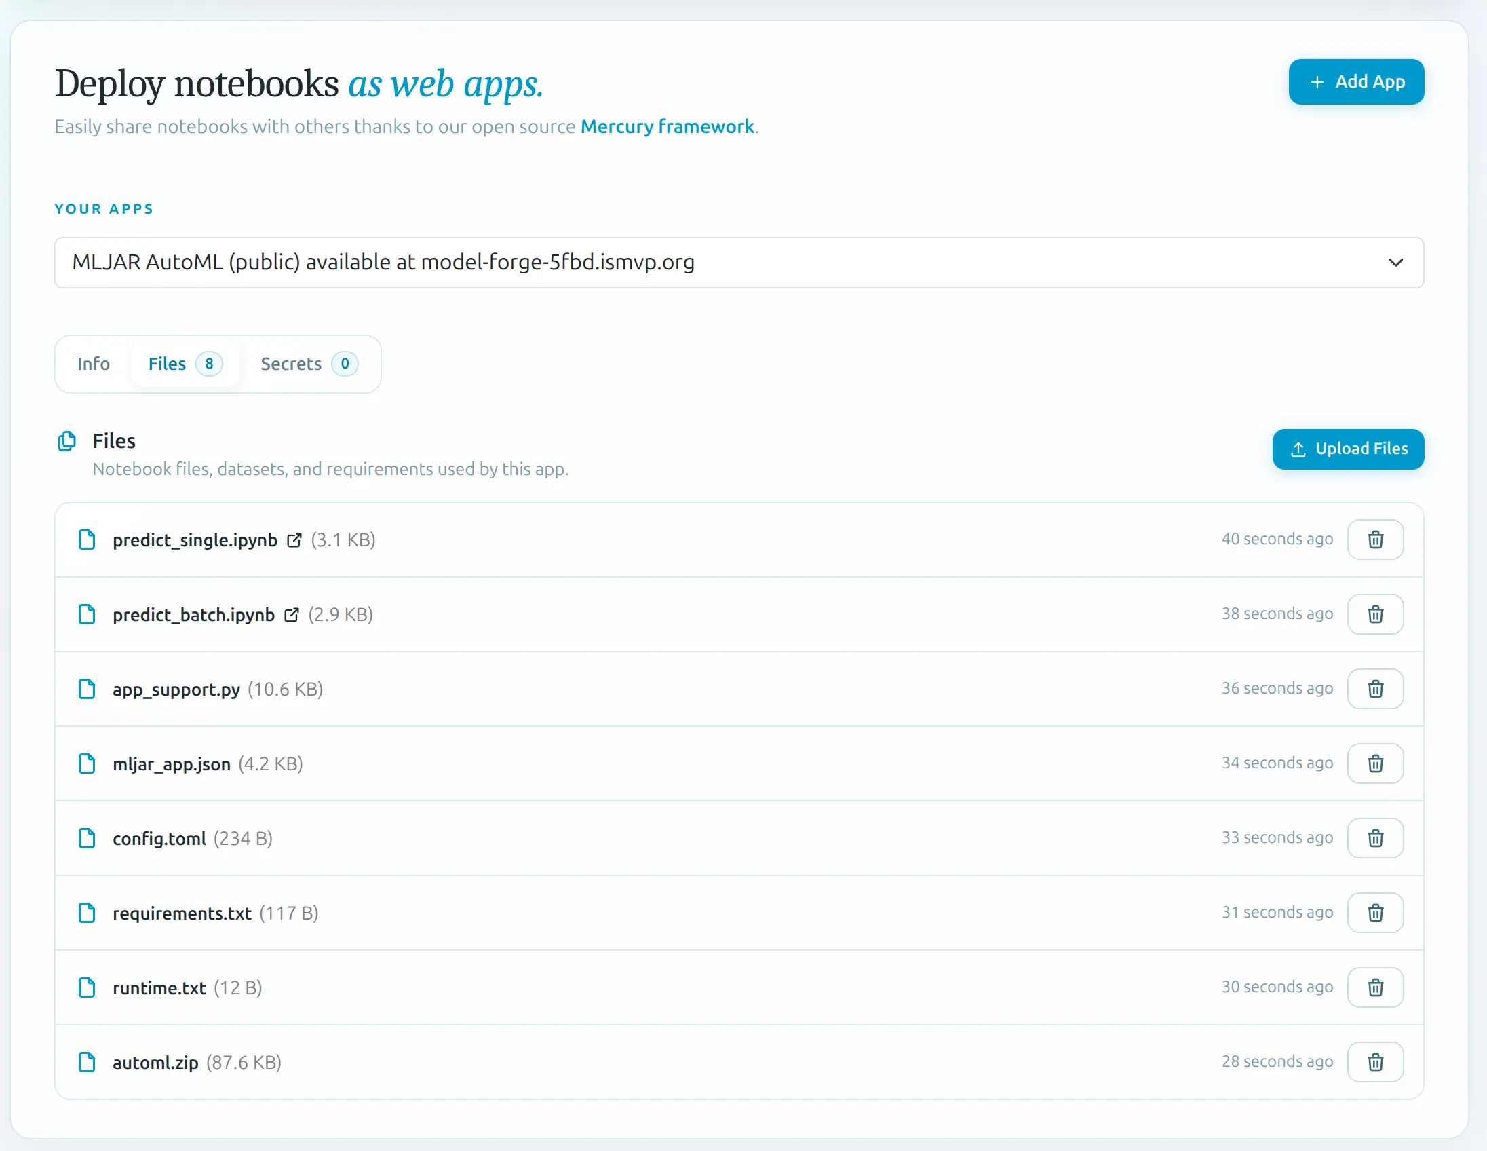The height and width of the screenshot is (1151, 1487).
Task: Click the runtime.txt file name
Action: coord(159,988)
